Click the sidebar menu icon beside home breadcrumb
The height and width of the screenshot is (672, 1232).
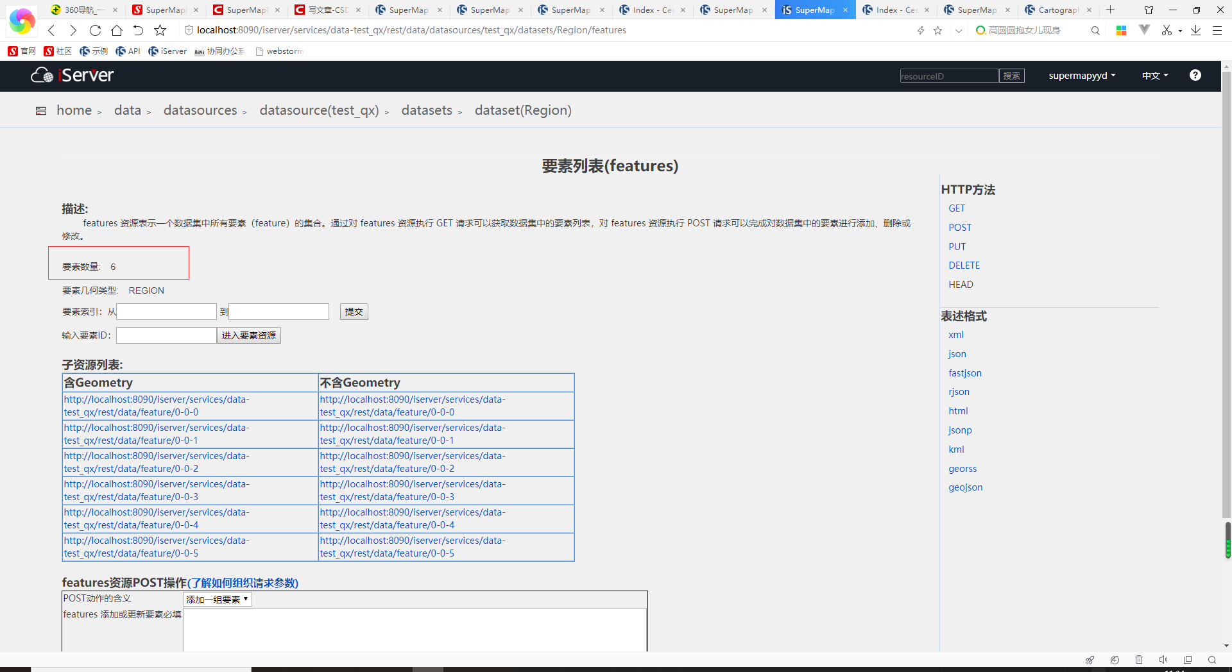pos(40,110)
